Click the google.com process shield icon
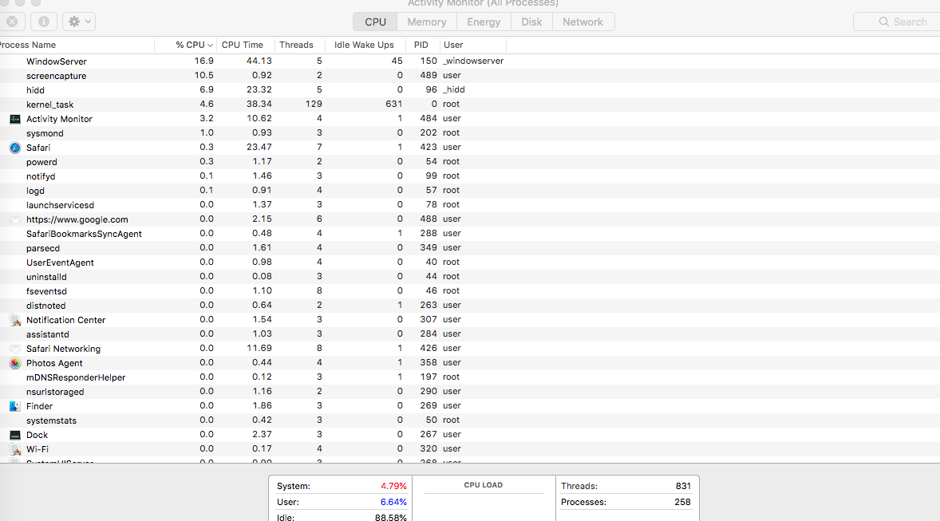Viewport: 940px width, 521px height. [x=15, y=219]
